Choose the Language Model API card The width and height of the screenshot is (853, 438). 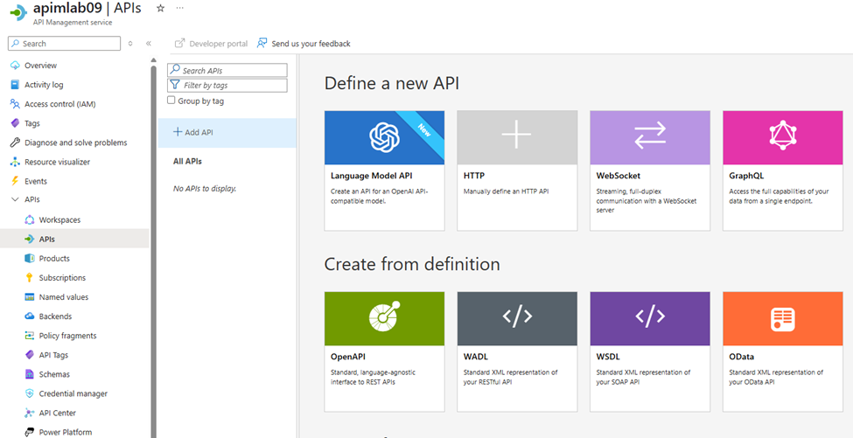384,170
